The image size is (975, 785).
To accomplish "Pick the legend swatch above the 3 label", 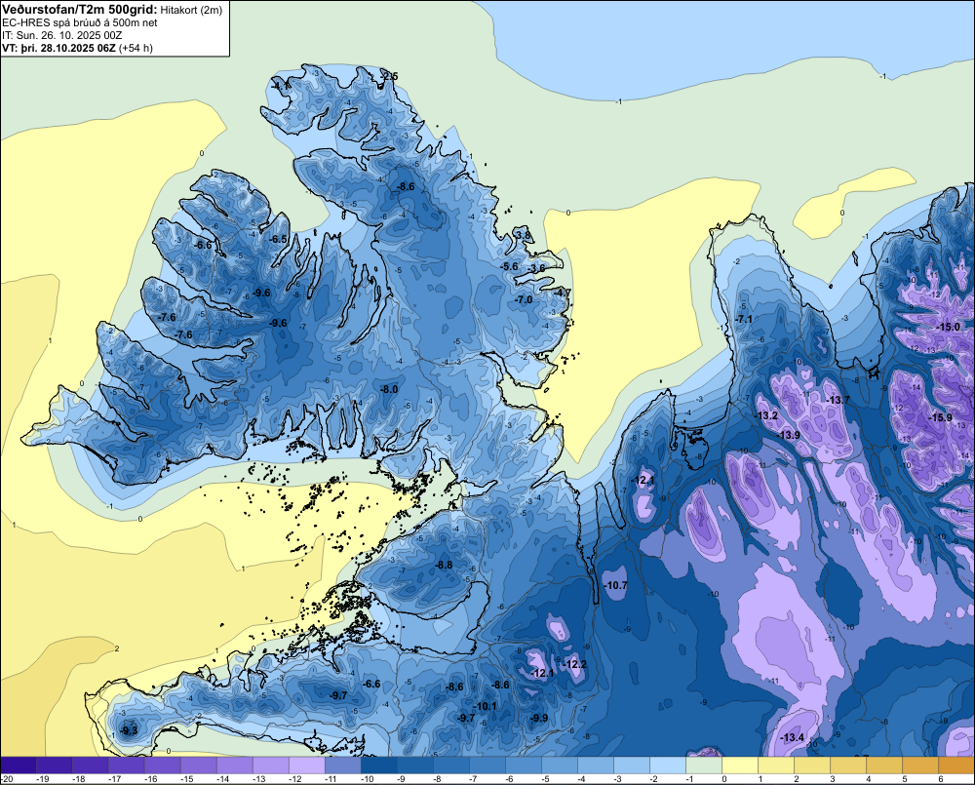I will 847,765.
